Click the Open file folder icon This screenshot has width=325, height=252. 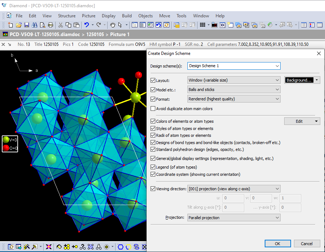coord(18,25)
